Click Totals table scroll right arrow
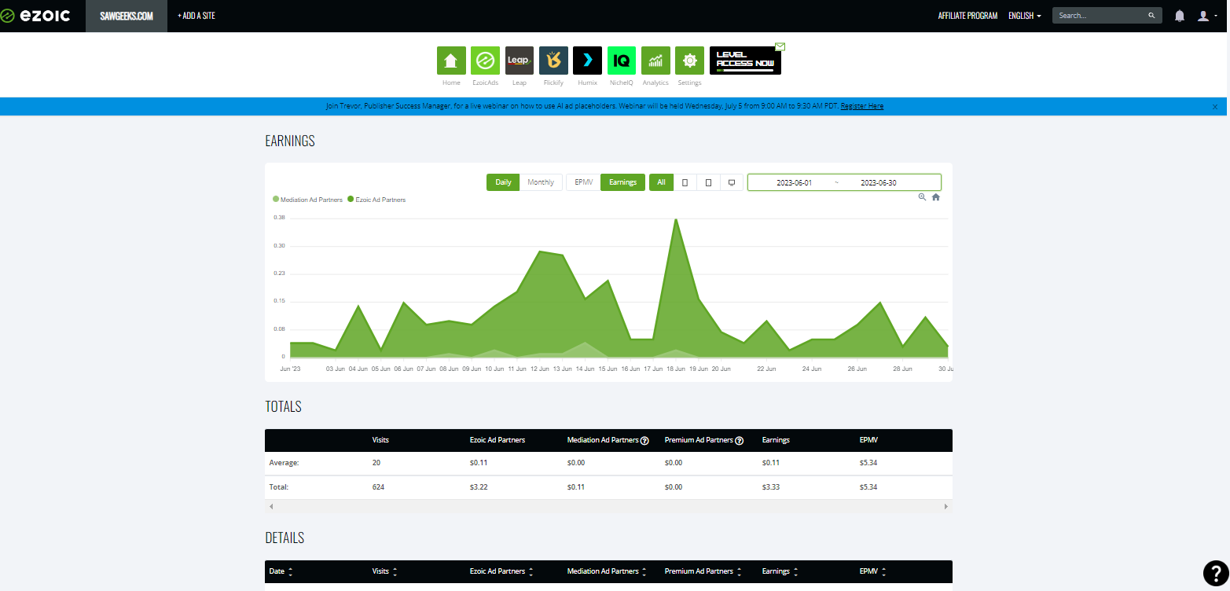The image size is (1230, 591). tap(946, 507)
